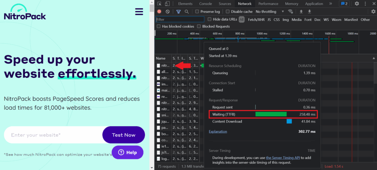The width and height of the screenshot is (377, 170).
Task: Filter requests by CSS type
Action: [276, 20]
